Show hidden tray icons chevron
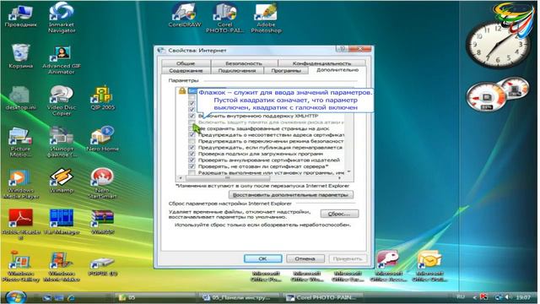The height and width of the screenshot is (304, 540). coord(474,297)
